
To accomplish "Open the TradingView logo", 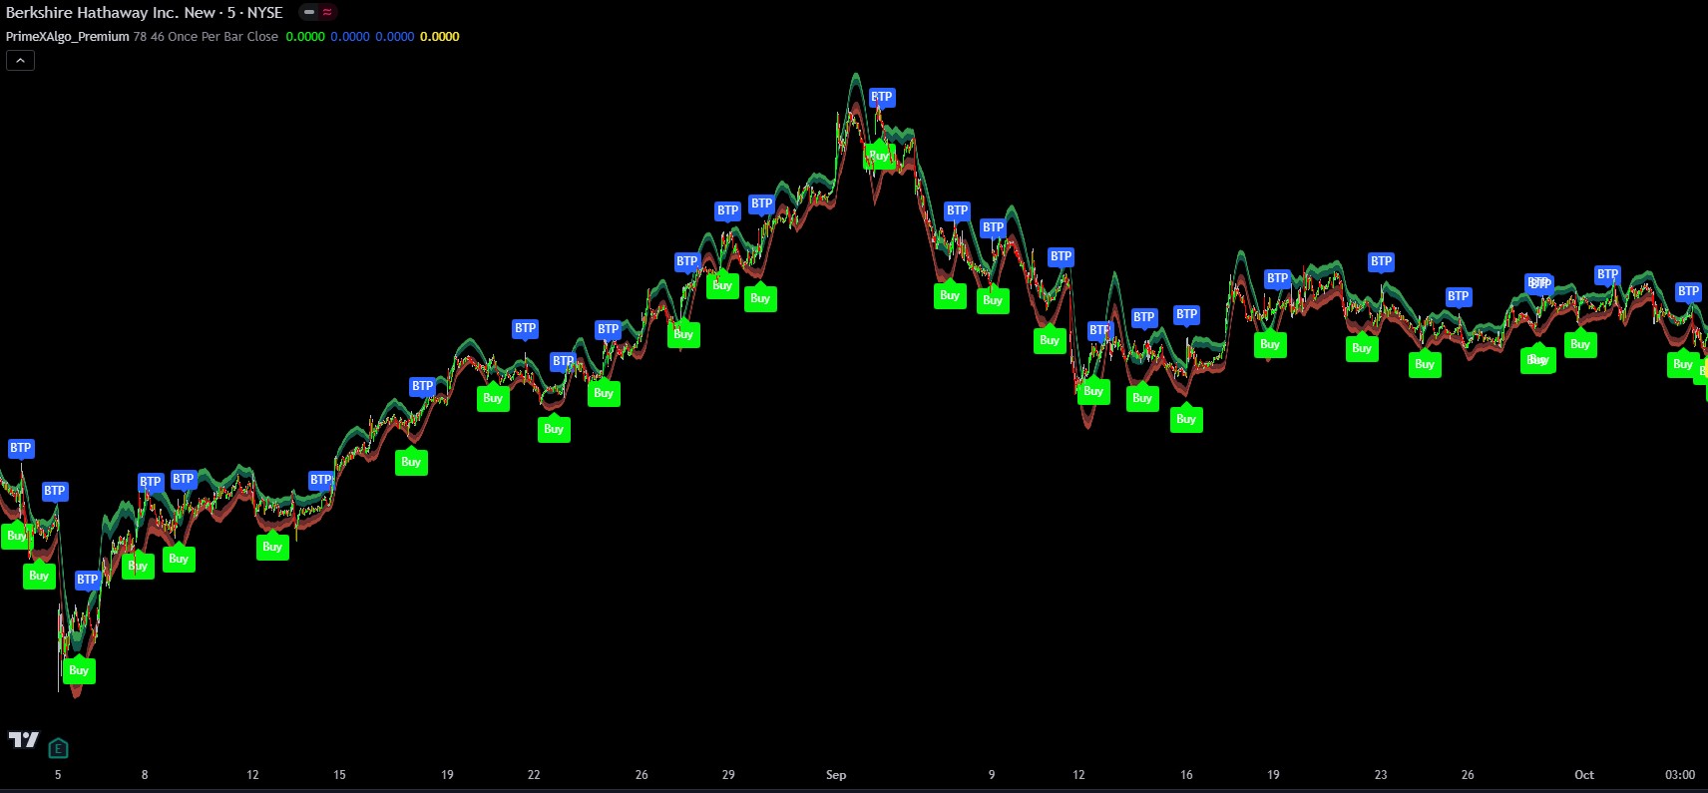I will click(23, 740).
